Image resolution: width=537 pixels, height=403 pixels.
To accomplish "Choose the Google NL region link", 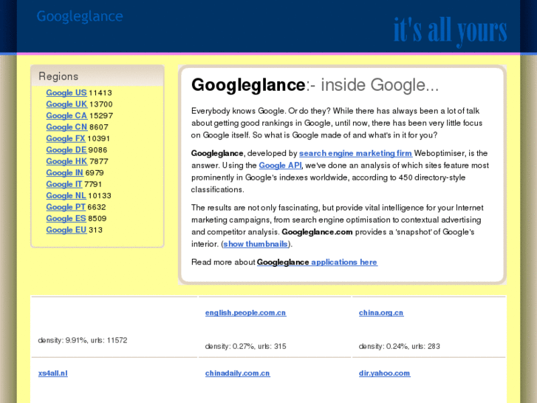I will coord(66,195).
